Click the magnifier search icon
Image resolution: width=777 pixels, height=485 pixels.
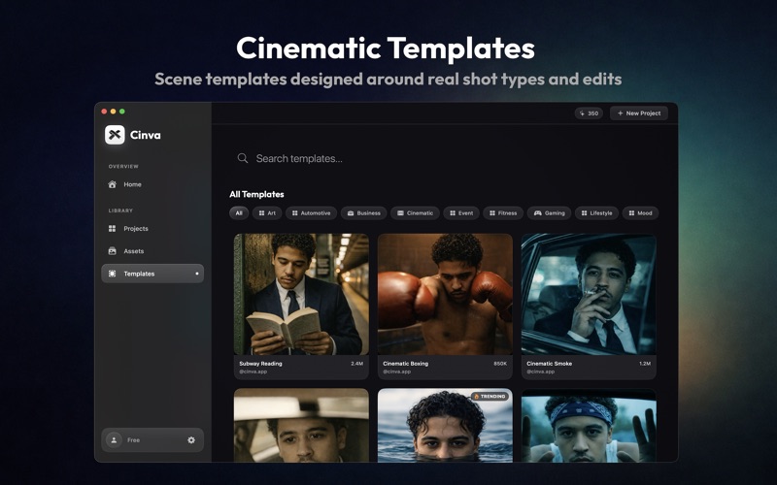tap(242, 158)
